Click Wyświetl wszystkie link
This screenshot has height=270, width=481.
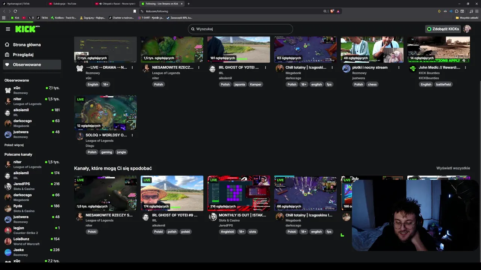point(453,168)
